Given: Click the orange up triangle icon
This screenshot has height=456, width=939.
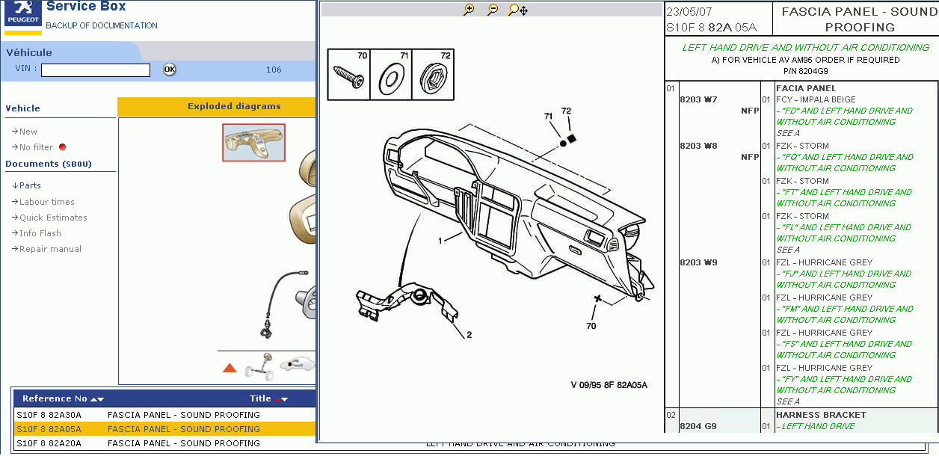Looking at the screenshot, I should [x=230, y=368].
